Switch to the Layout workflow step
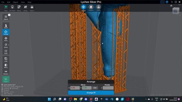Image resolution: width=182 pixels, height=102 pixels. pos(83,7)
